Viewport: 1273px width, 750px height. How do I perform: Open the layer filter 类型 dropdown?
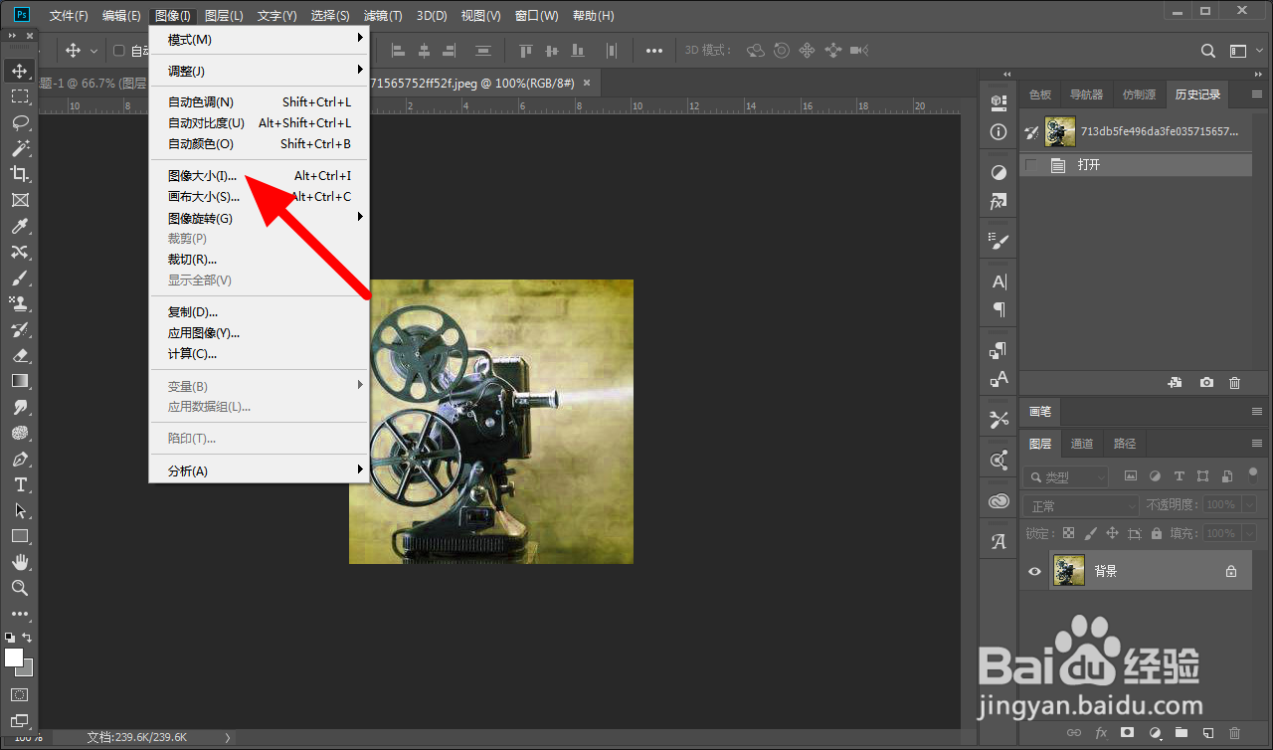(1066, 477)
